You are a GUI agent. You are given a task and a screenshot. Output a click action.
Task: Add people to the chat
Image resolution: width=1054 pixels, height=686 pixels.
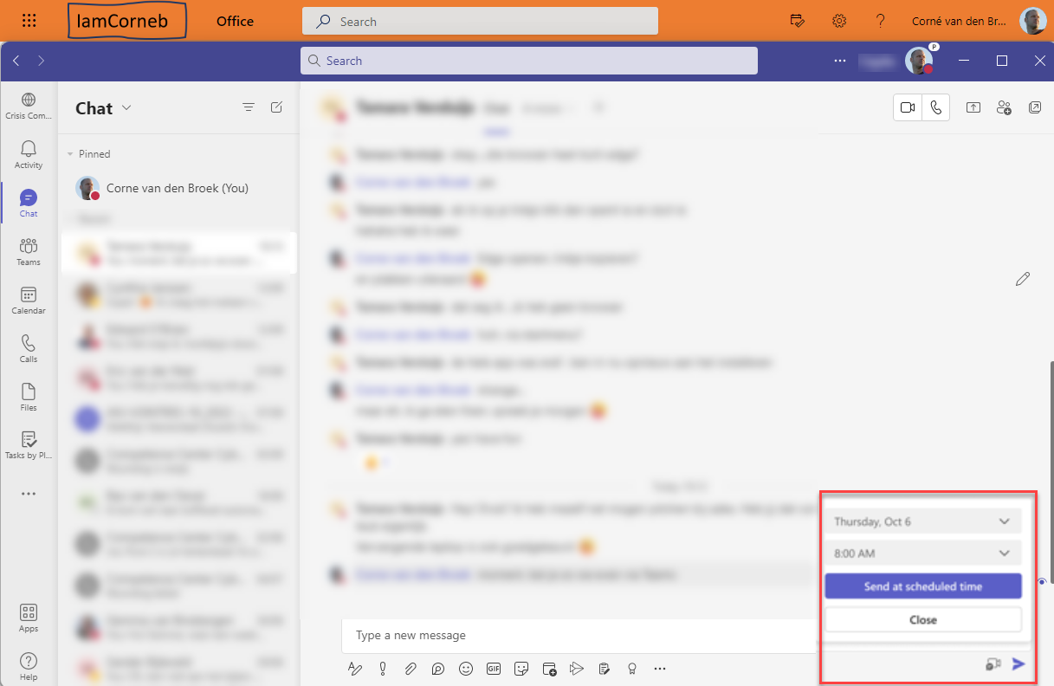(x=1004, y=107)
